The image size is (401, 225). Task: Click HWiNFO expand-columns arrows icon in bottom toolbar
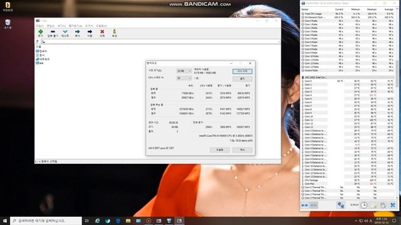(x=305, y=205)
